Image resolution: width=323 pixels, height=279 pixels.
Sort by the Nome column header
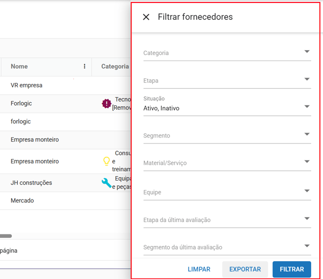click(19, 67)
